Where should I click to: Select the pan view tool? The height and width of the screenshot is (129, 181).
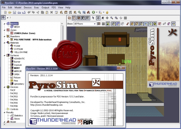[107, 18]
